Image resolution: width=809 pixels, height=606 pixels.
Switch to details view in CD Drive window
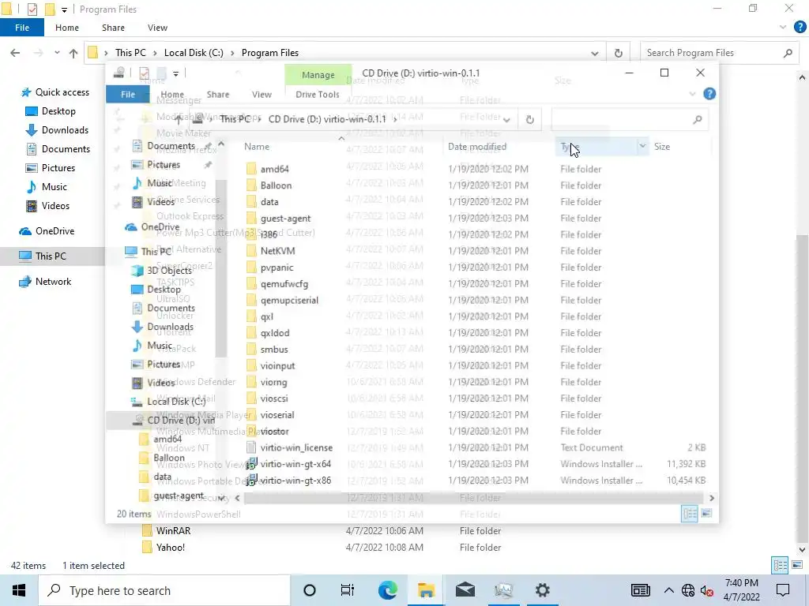(x=689, y=513)
